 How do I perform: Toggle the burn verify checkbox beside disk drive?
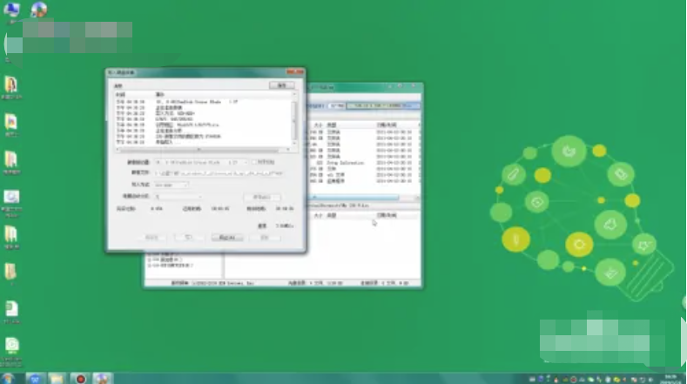pos(253,162)
